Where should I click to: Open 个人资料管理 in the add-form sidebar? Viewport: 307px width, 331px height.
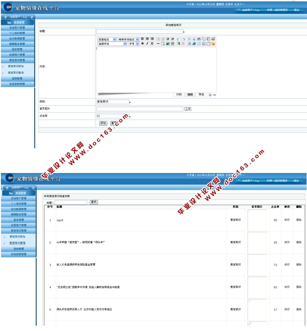point(18,33)
